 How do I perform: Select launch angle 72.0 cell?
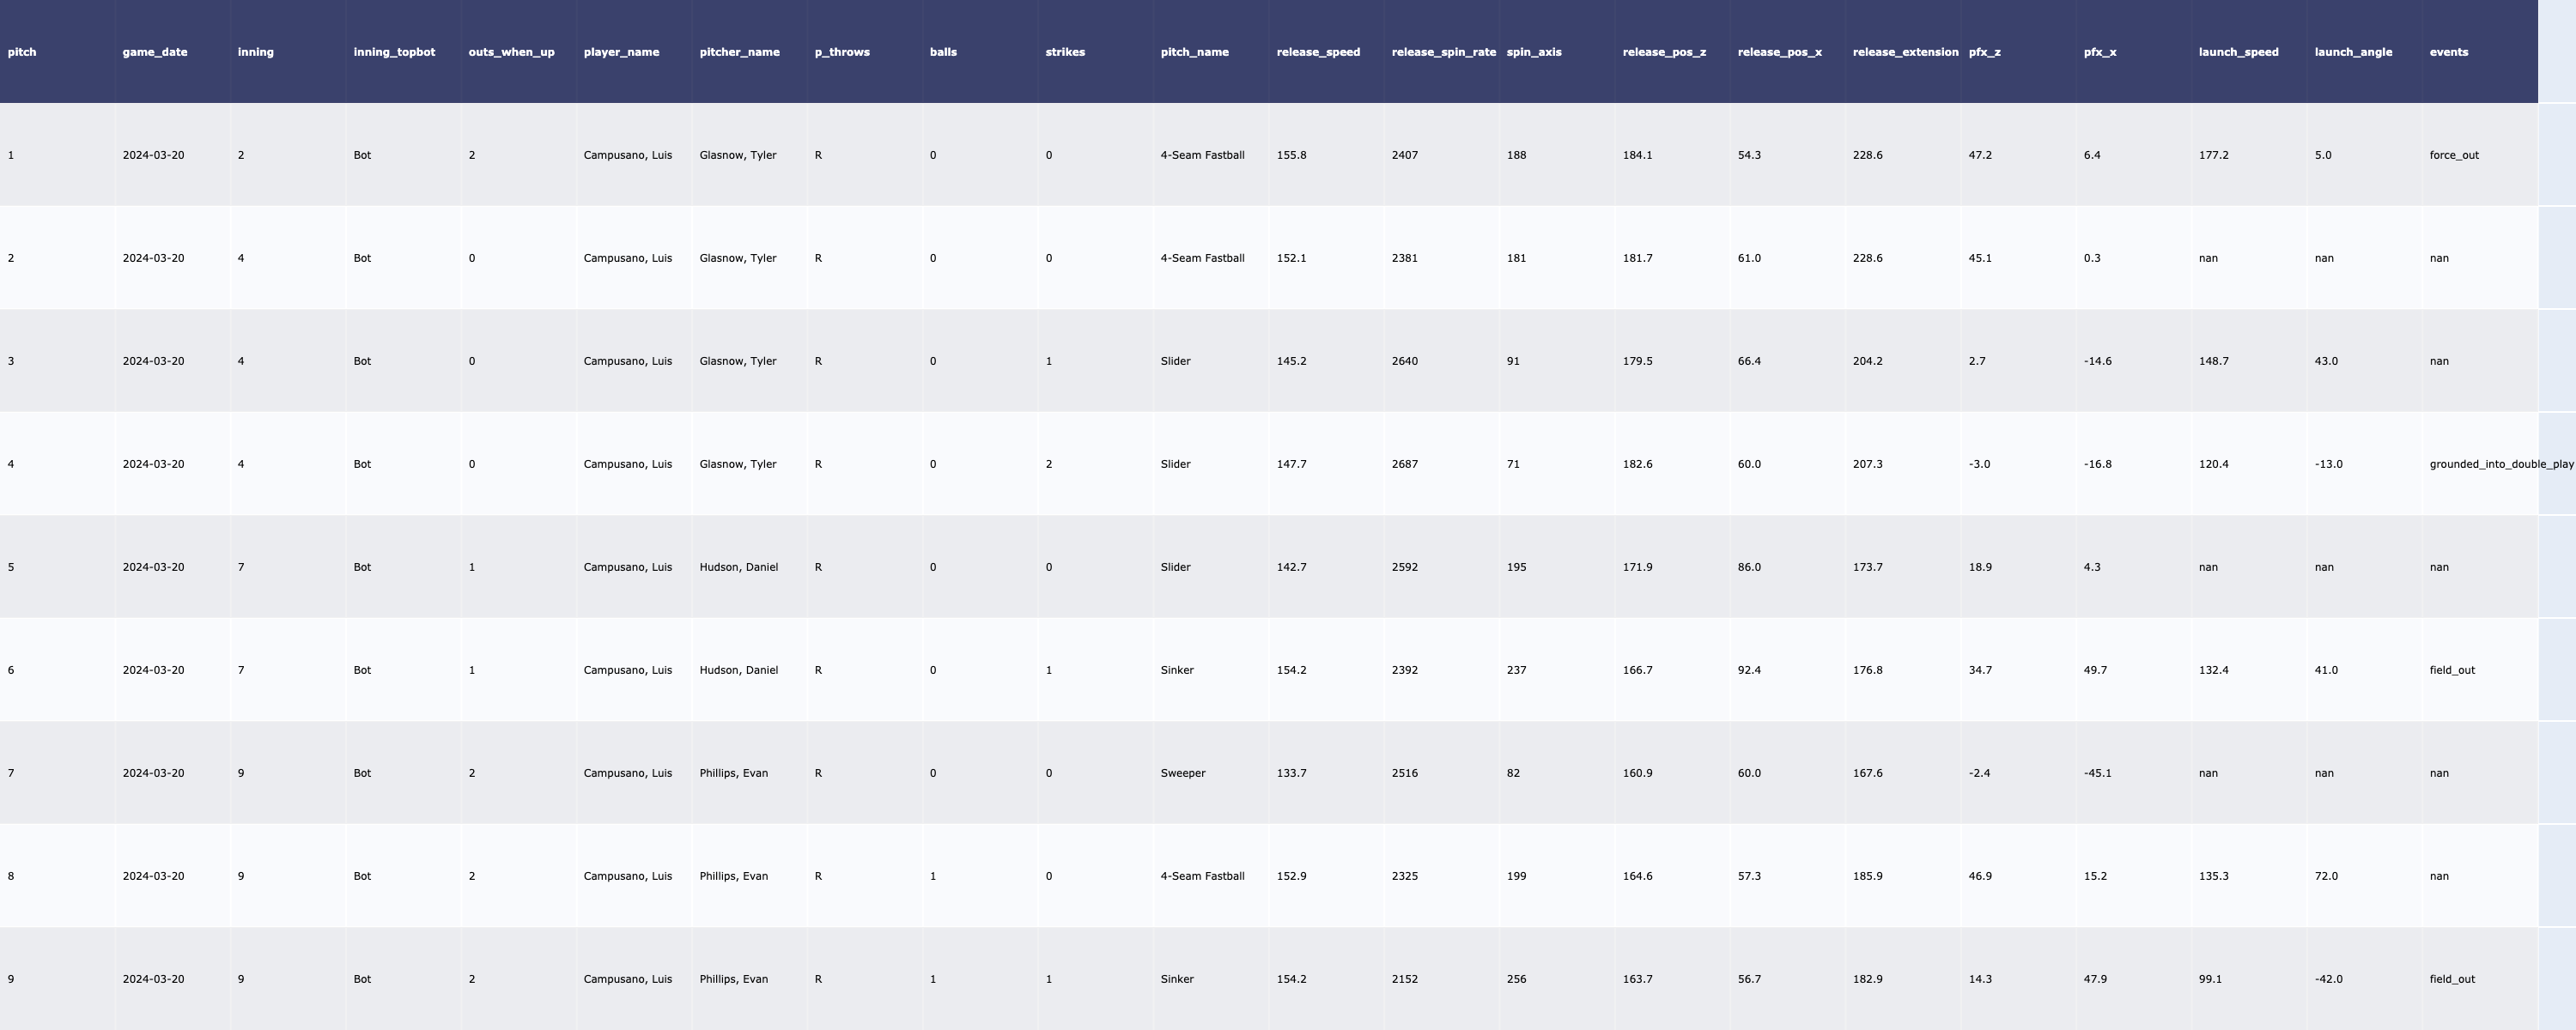pos(2326,876)
